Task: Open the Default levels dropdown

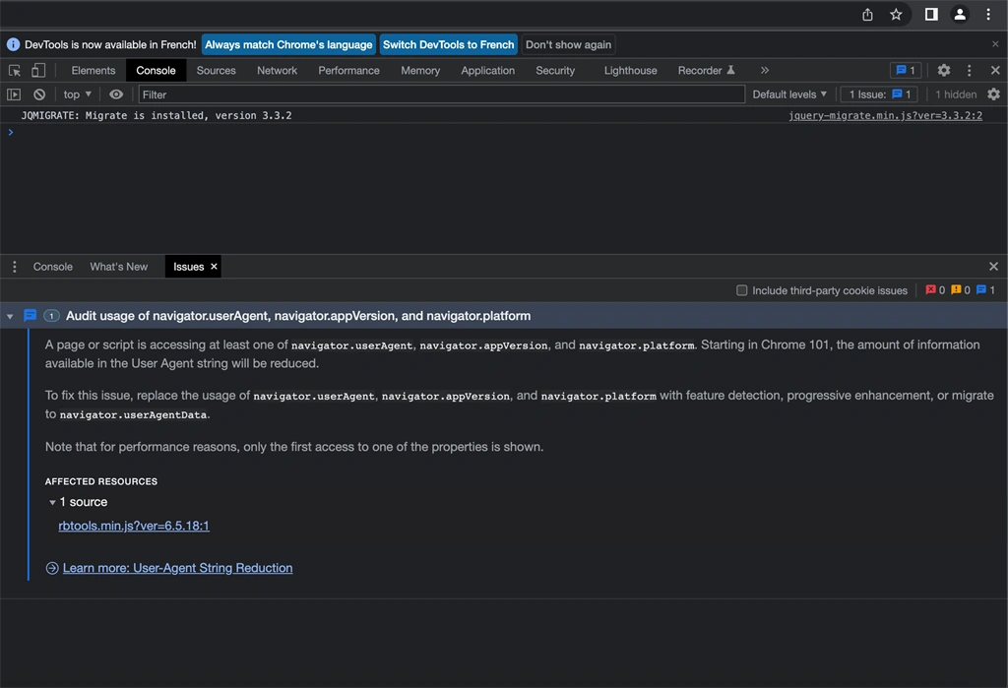Action: pos(789,94)
